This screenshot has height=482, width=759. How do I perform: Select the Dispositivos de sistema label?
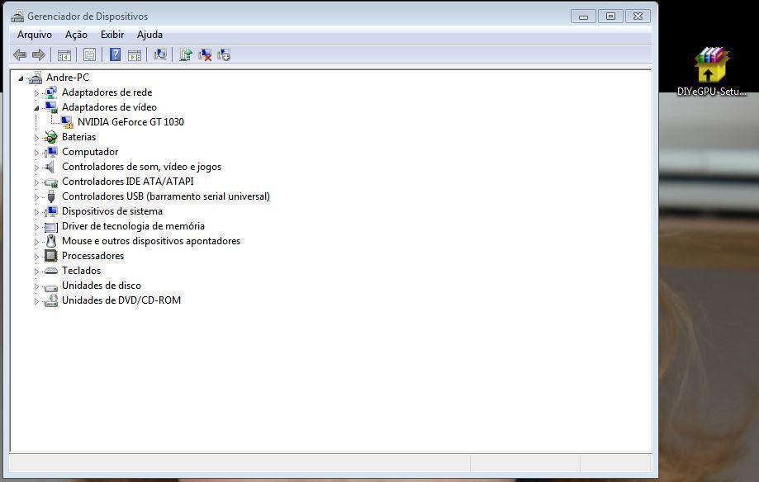[112, 211]
